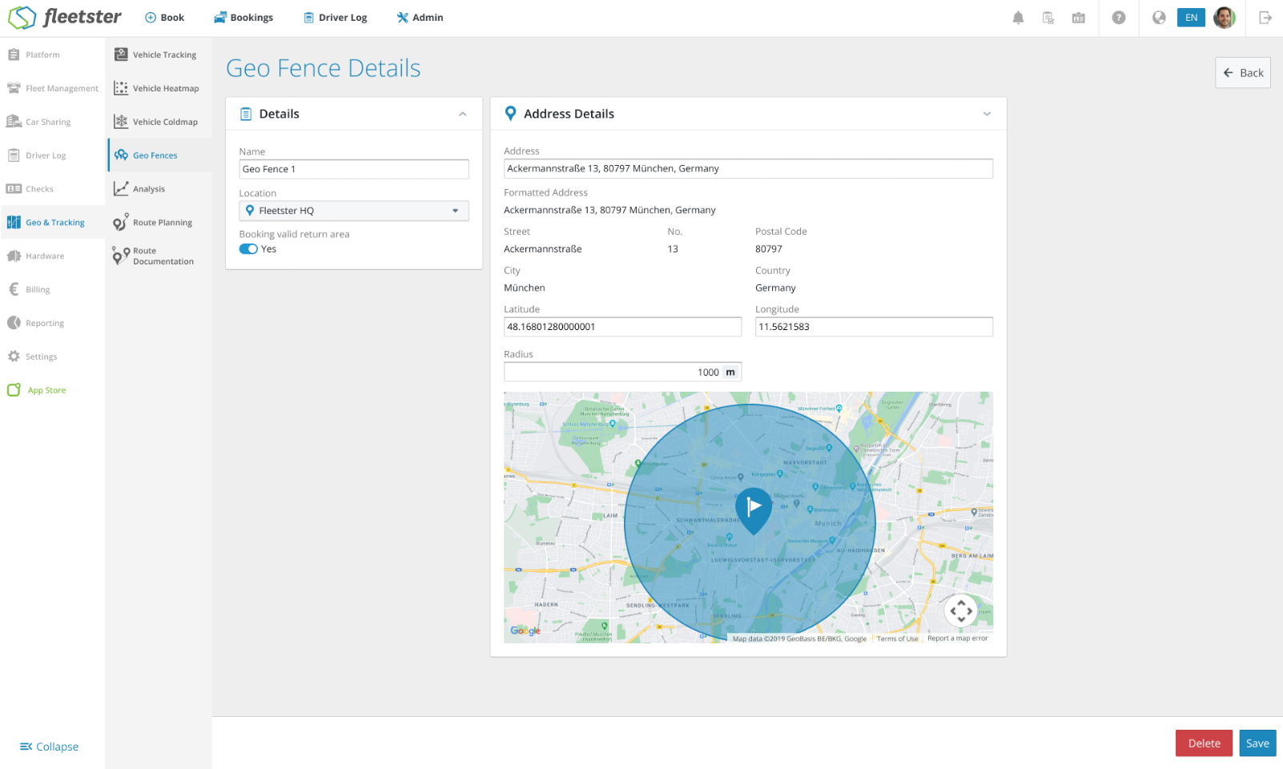Switch language with the EN button

coord(1191,18)
